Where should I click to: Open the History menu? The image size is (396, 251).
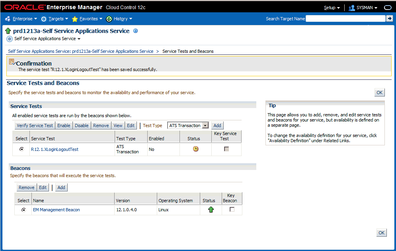tap(123, 19)
